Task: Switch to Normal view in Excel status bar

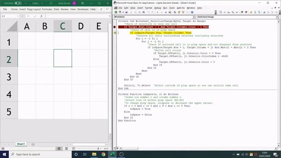Action: point(59,148)
